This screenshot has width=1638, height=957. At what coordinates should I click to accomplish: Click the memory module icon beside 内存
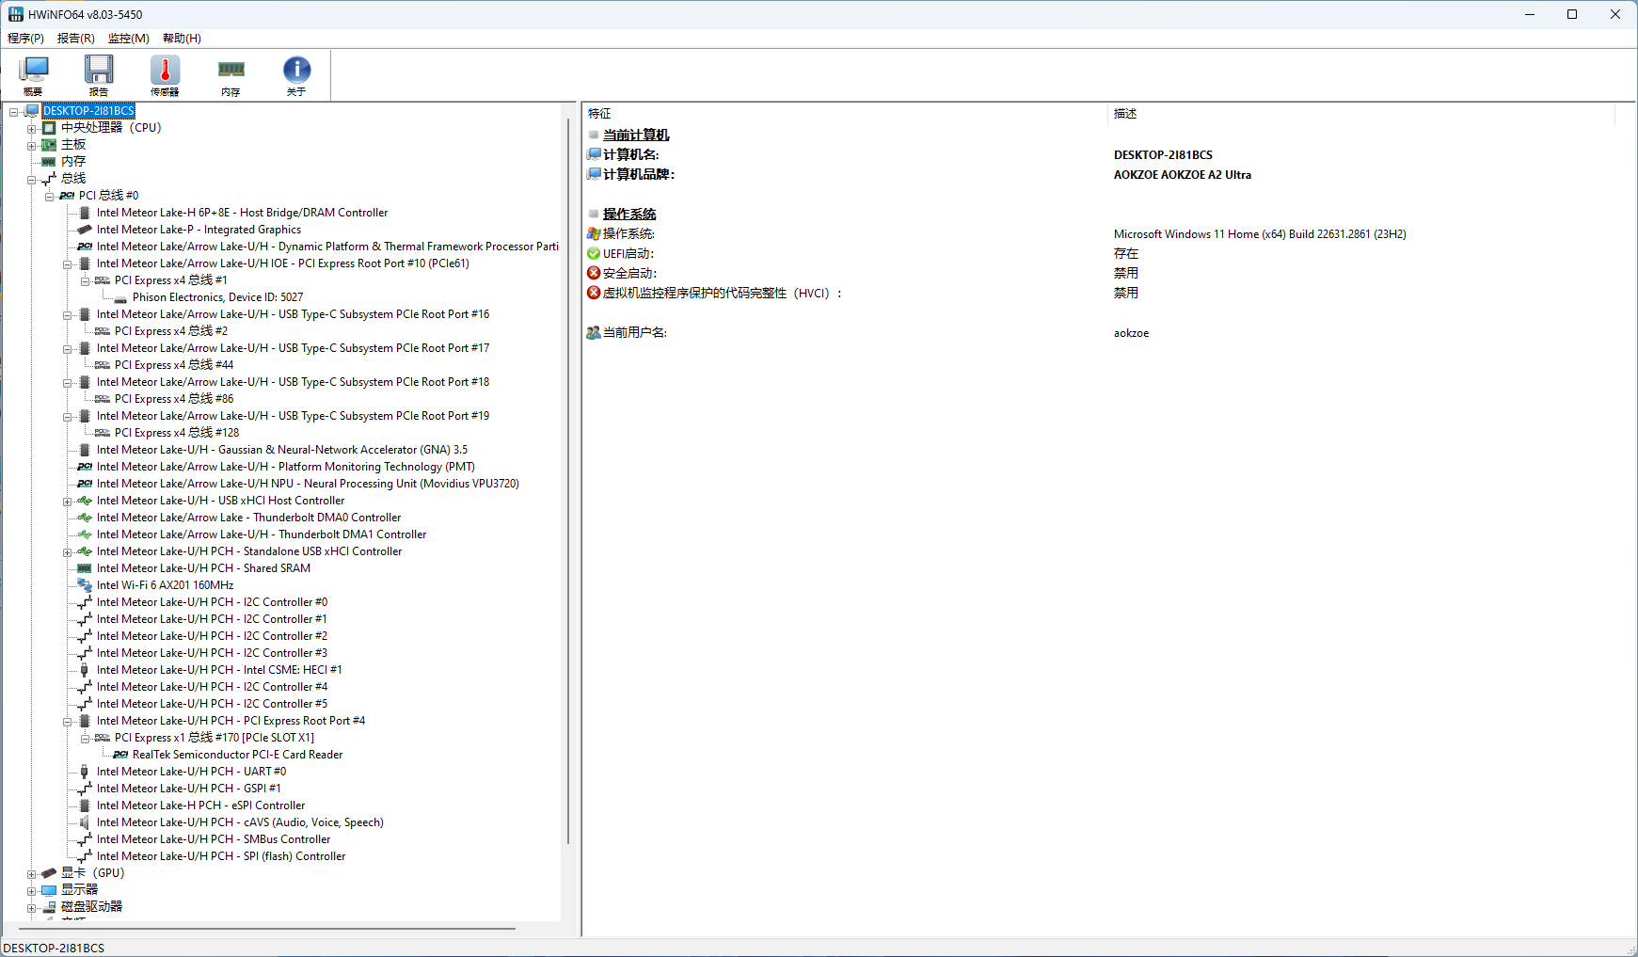pyautogui.click(x=49, y=162)
